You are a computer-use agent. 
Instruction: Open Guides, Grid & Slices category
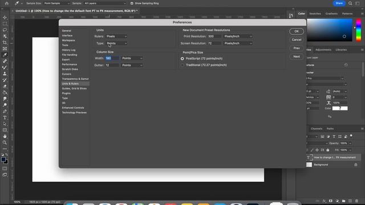74,89
